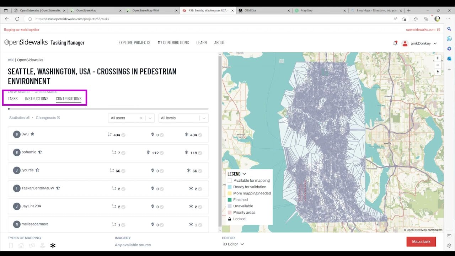Screen dimensions: 455x256
Task: Open My Contributions in the navigation
Action: pyautogui.click(x=173, y=43)
